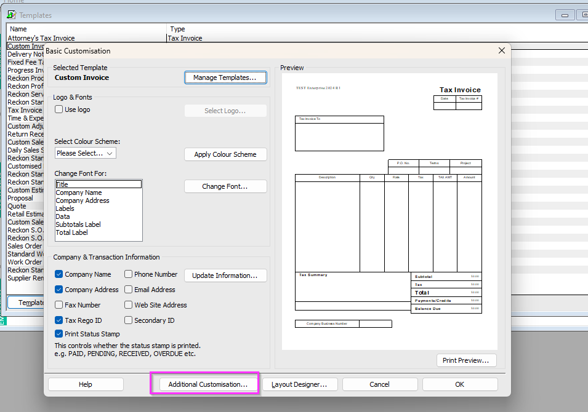Tick the Secondary ID checkbox
588x412 pixels.
click(128, 320)
